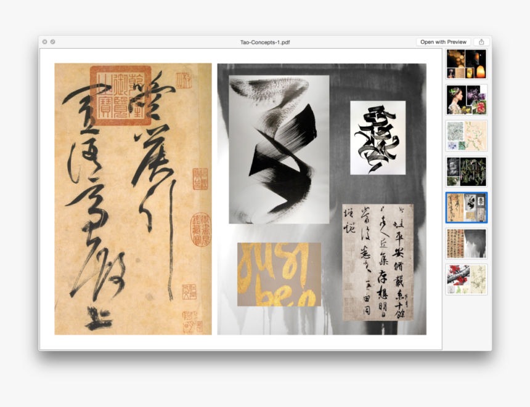The image size is (530, 407).
Task: Open the last thumbnail with red blossoms
Action: (467, 279)
